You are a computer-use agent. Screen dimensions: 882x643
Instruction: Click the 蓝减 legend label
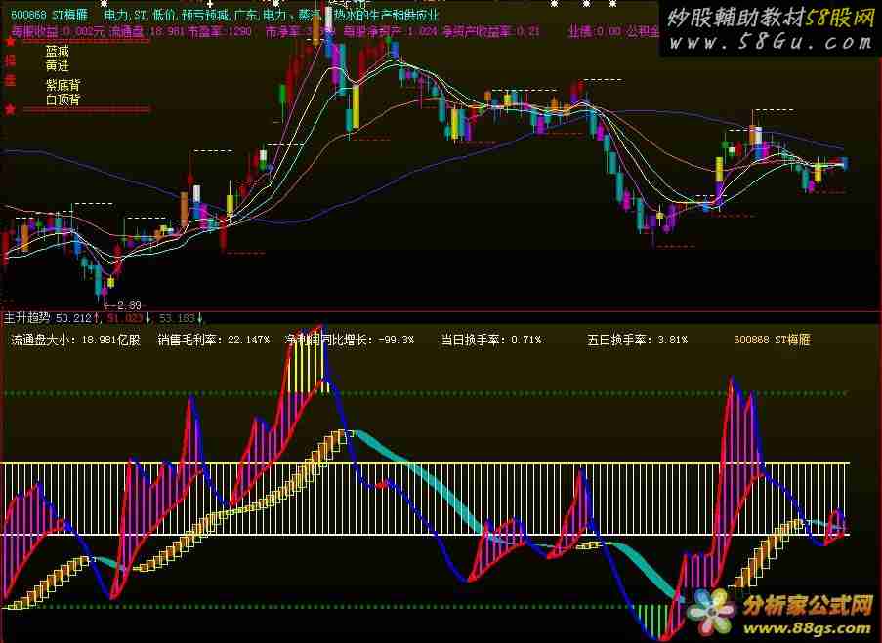[58, 51]
